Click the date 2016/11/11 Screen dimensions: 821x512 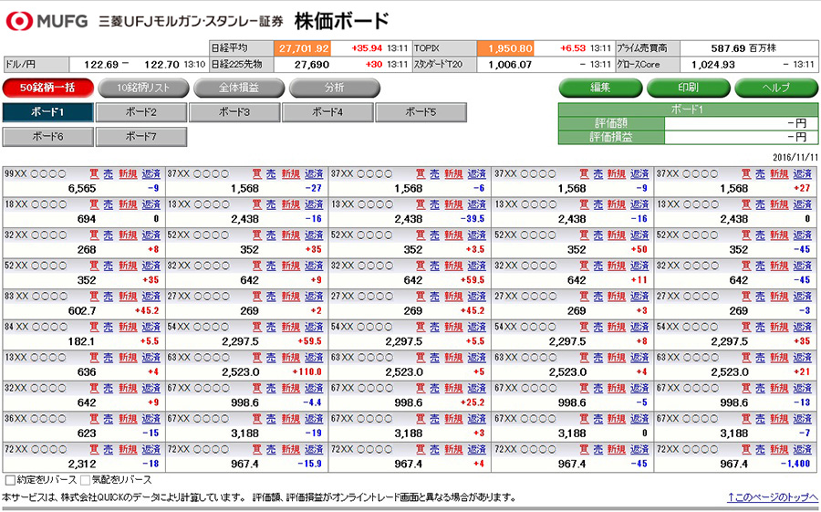(795, 157)
